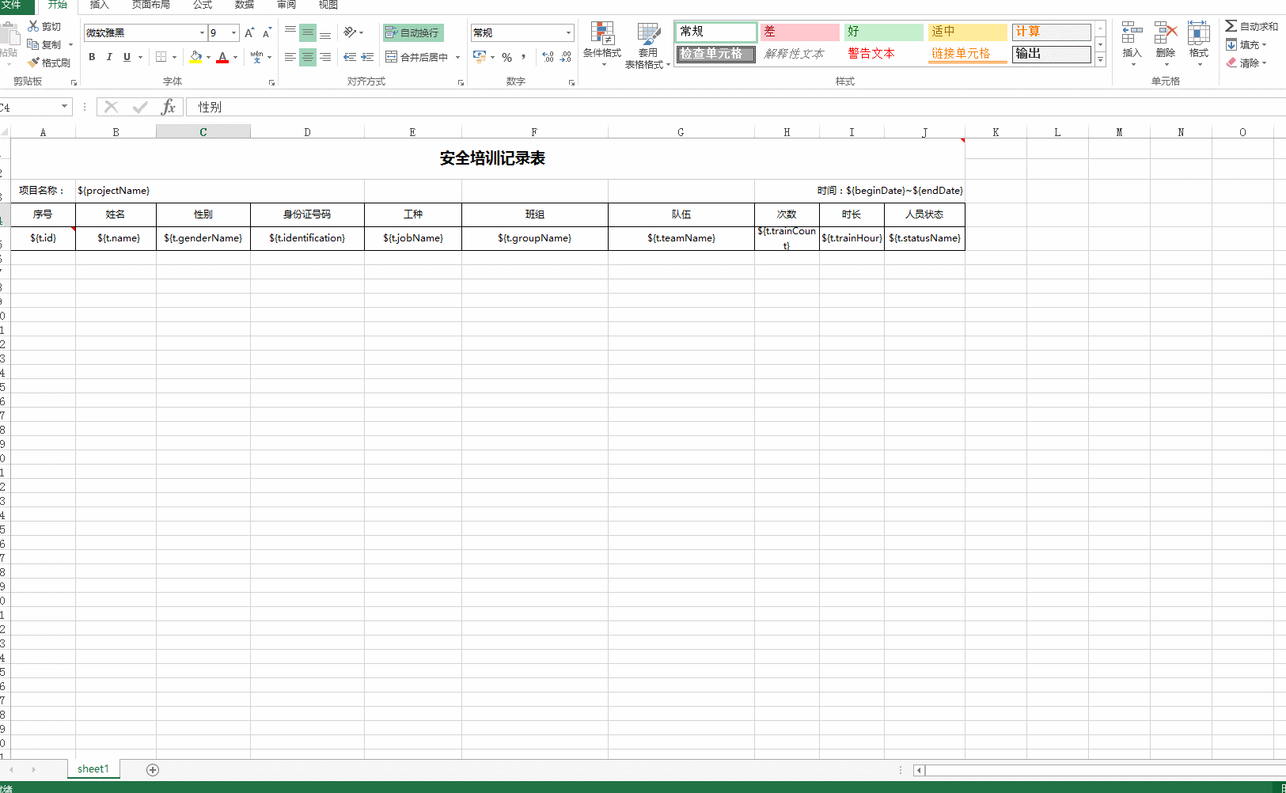Apply the 好 (Good) cell style
Screen dimensions: 1286x793
click(883, 32)
